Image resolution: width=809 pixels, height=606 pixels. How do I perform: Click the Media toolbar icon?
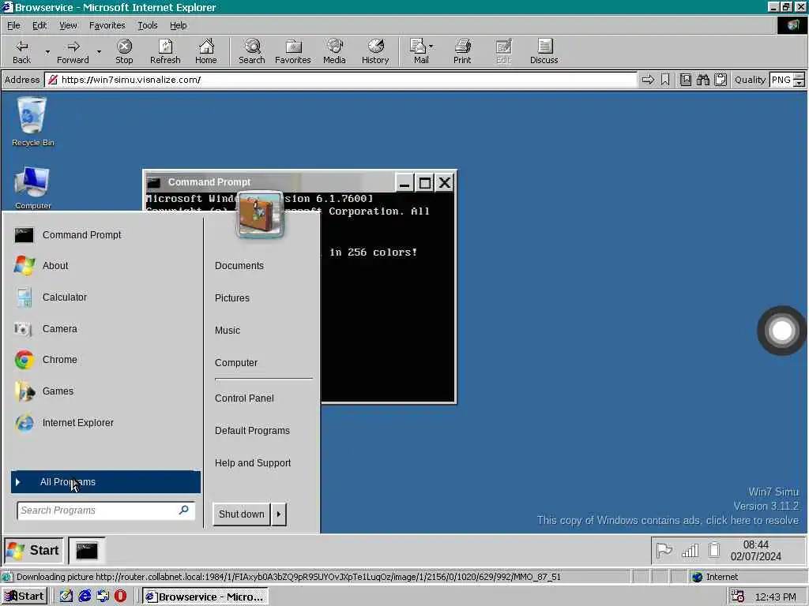point(334,51)
